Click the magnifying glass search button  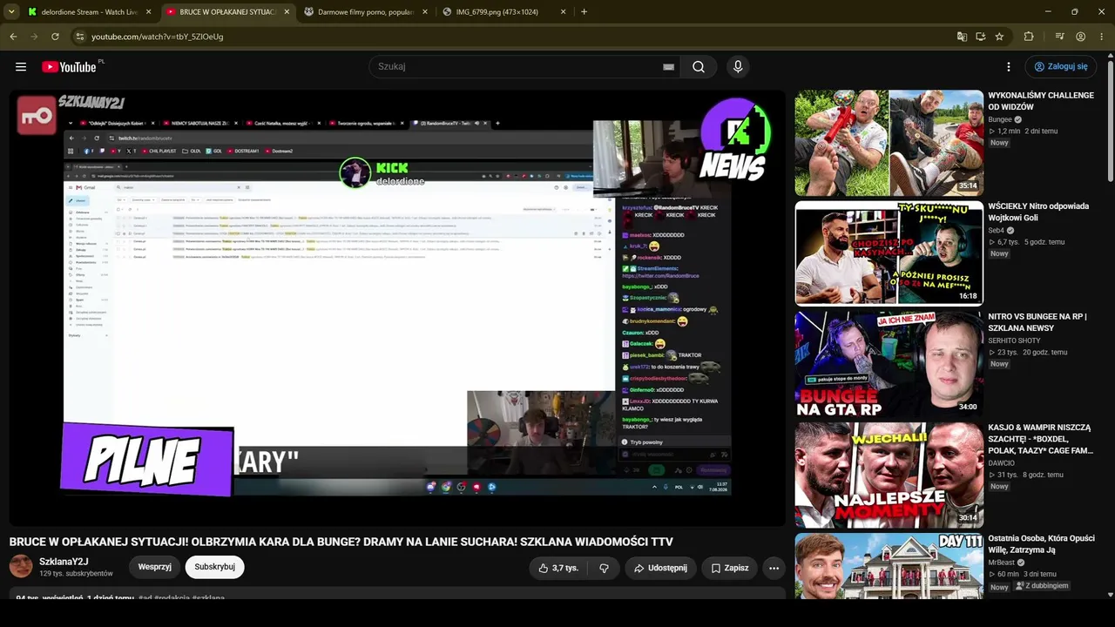[699, 67]
